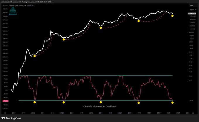Click the 2011 label on the time axis
Screen dimensions: 199x122
(23, 113)
